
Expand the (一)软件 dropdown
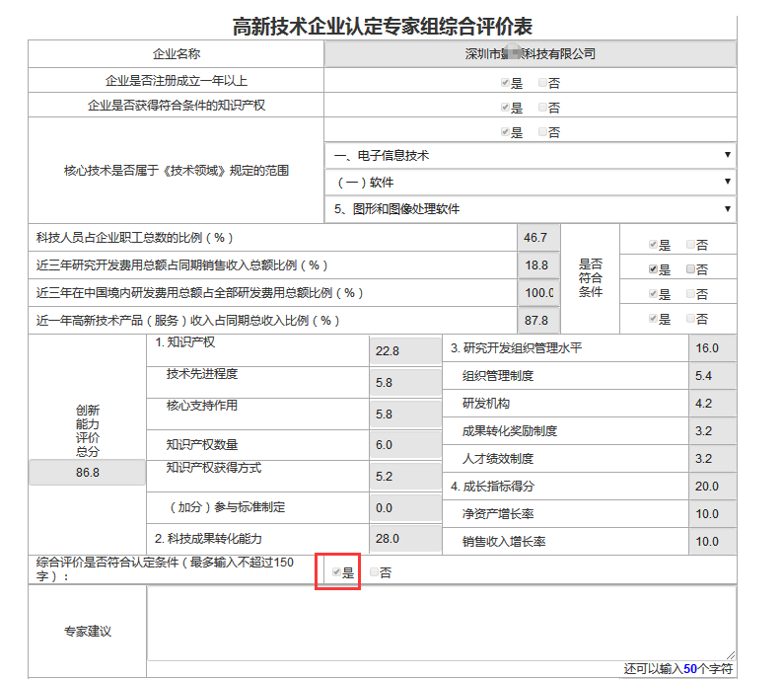[x=531, y=183]
